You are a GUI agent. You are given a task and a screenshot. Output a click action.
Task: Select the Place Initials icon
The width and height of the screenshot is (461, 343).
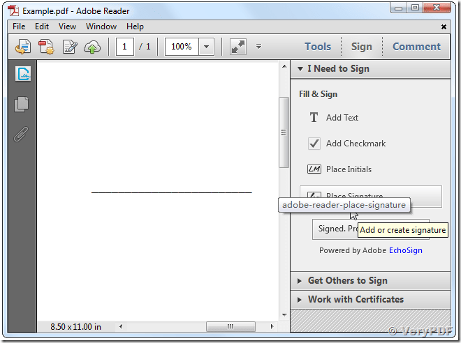tap(314, 169)
